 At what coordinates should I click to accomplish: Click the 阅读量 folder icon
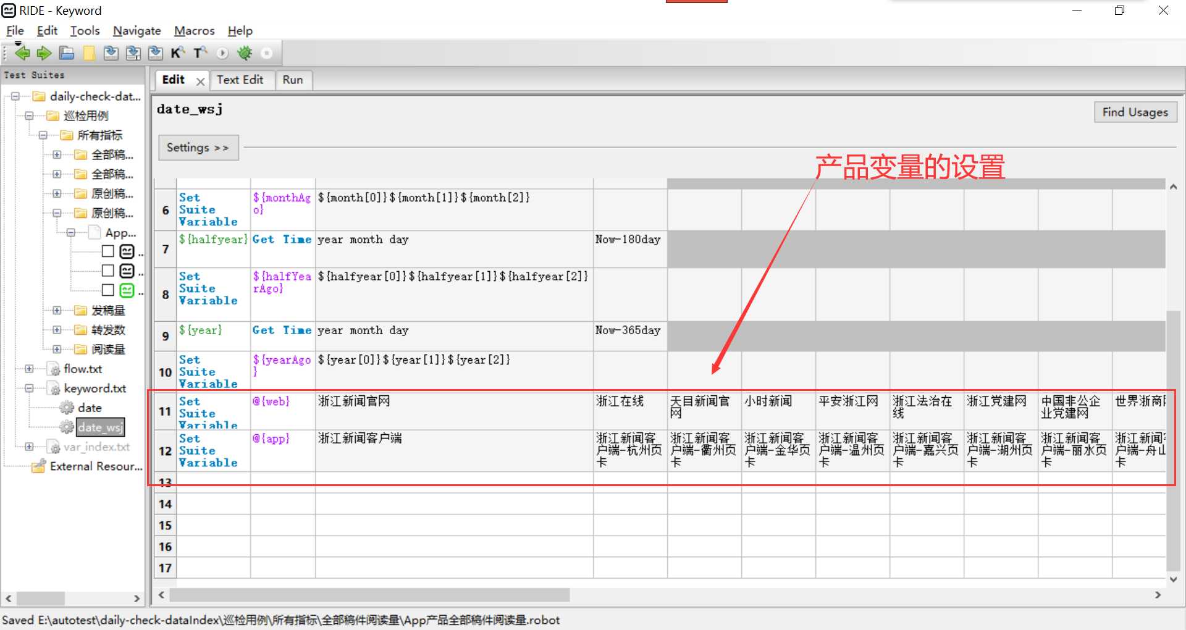pyautogui.click(x=81, y=350)
